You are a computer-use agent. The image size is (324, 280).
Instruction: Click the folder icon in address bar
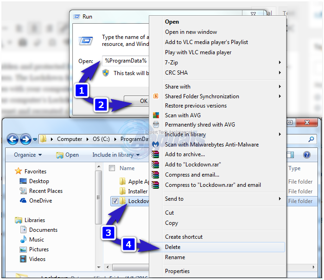[x=43, y=139]
